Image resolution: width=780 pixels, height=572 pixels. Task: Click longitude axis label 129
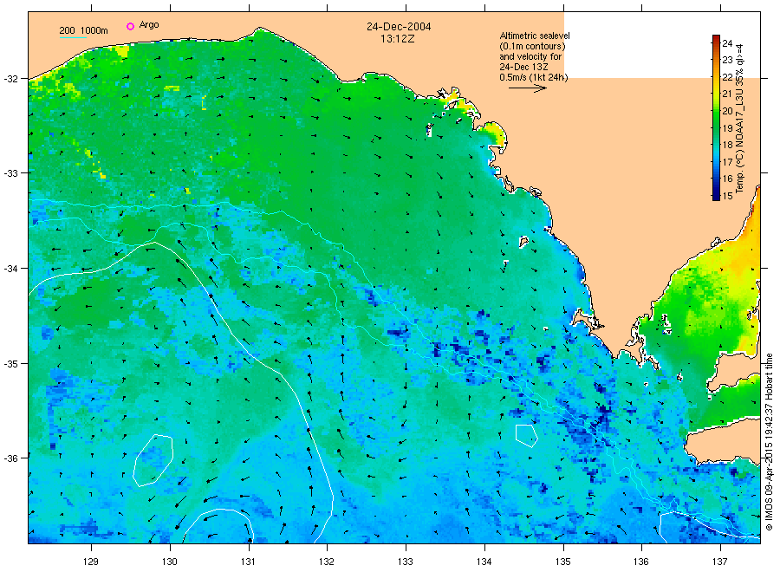90,562
